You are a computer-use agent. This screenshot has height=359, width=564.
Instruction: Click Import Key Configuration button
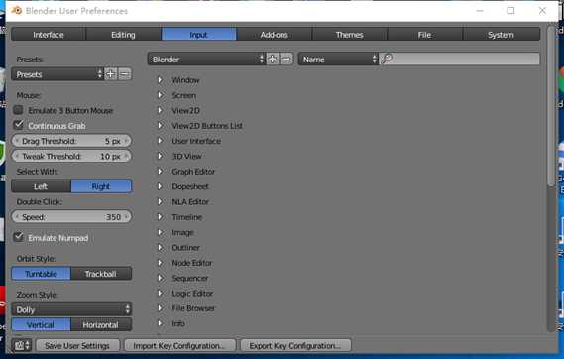click(179, 346)
